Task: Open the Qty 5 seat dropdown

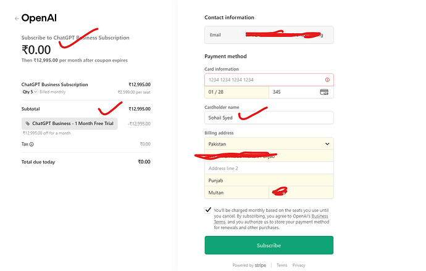Action: (30, 91)
